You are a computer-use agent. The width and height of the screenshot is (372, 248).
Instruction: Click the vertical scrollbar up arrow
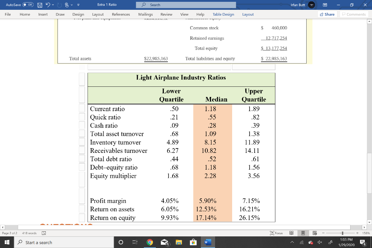pyautogui.click(x=369, y=21)
